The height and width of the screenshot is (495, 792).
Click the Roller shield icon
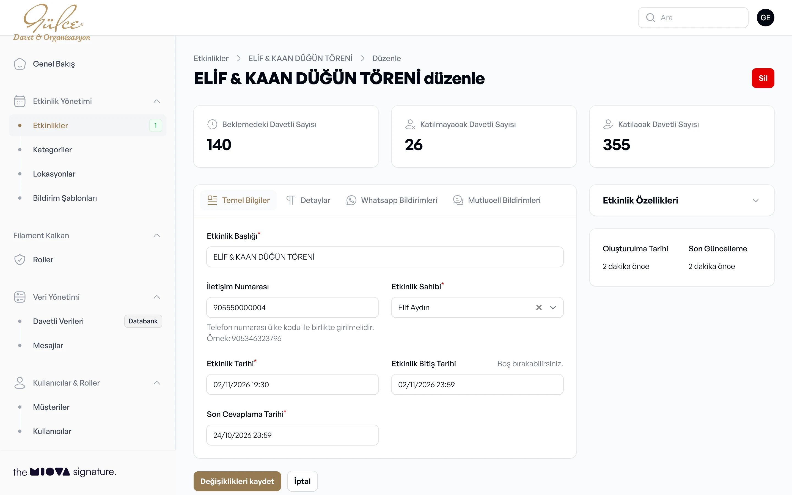pos(20,260)
